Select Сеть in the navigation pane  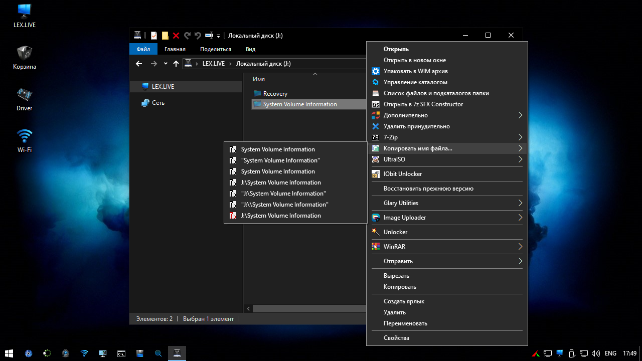[158, 103]
